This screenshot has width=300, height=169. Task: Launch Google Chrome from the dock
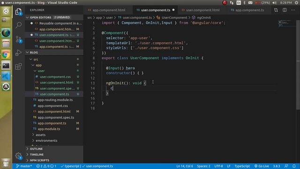[x=6, y=54]
